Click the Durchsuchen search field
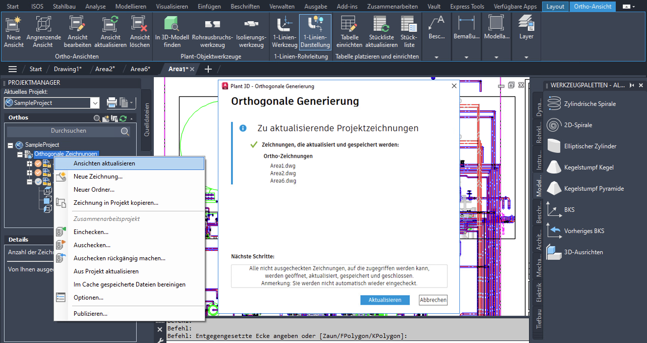Image resolution: width=647 pixels, height=343 pixels. pyautogui.click(x=69, y=131)
